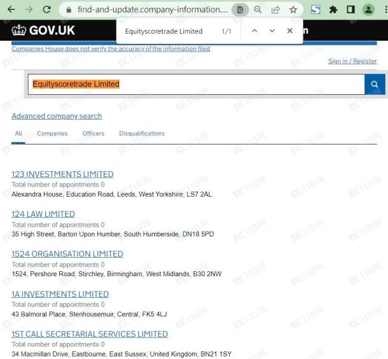Click the find-in-page document icon in address bar

[x=240, y=10]
